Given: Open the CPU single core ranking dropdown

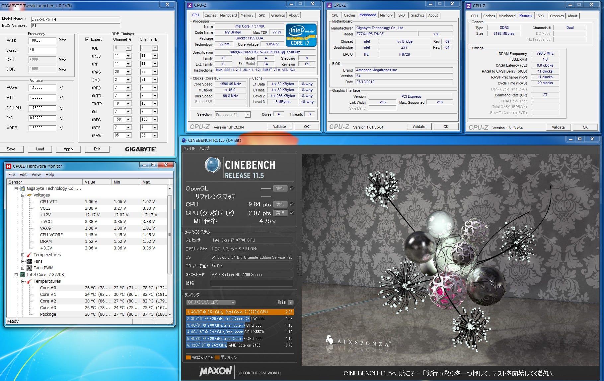Looking at the screenshot, I should click(x=211, y=302).
